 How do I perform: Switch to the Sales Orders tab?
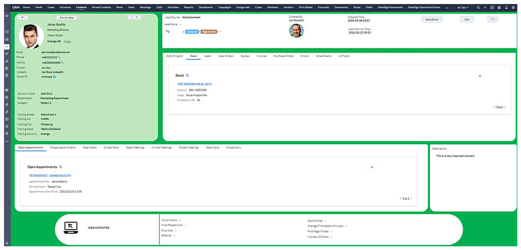coord(226,56)
